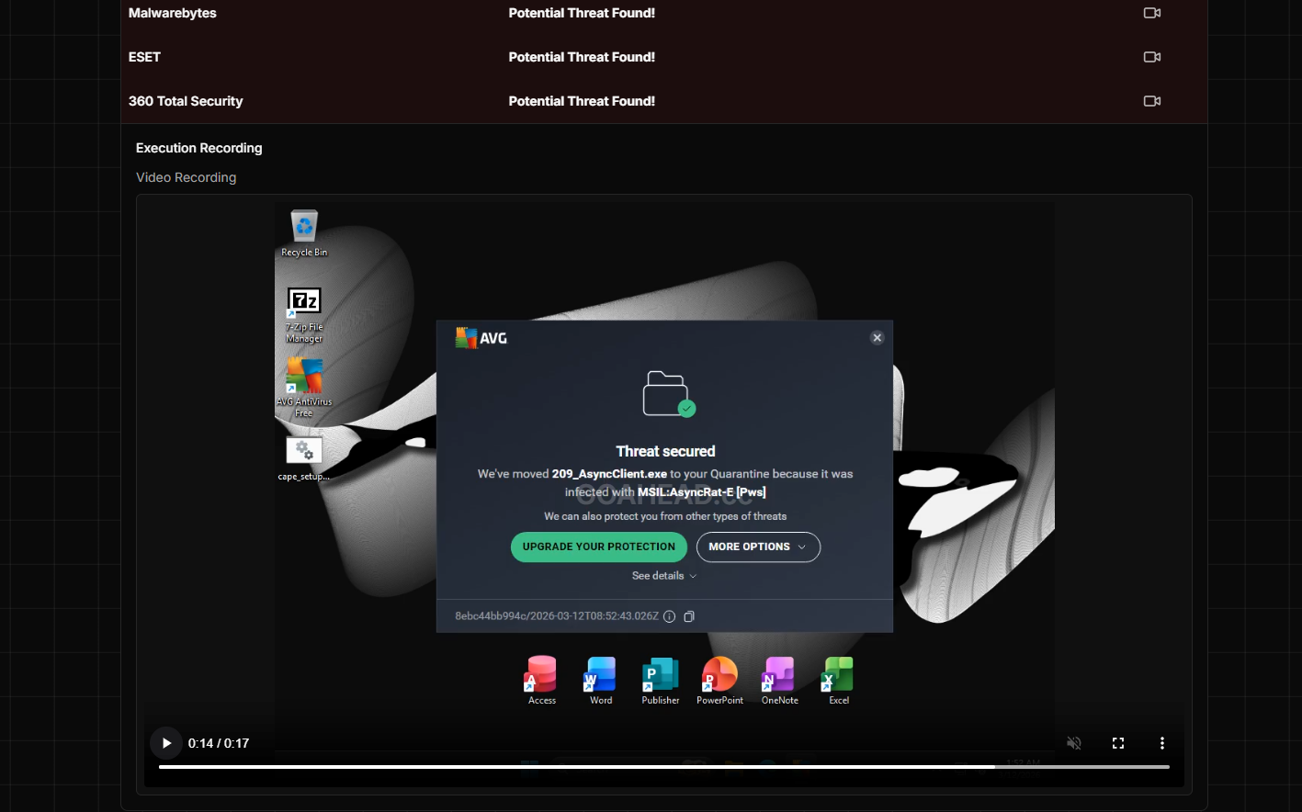Play the execution recording video

click(166, 743)
